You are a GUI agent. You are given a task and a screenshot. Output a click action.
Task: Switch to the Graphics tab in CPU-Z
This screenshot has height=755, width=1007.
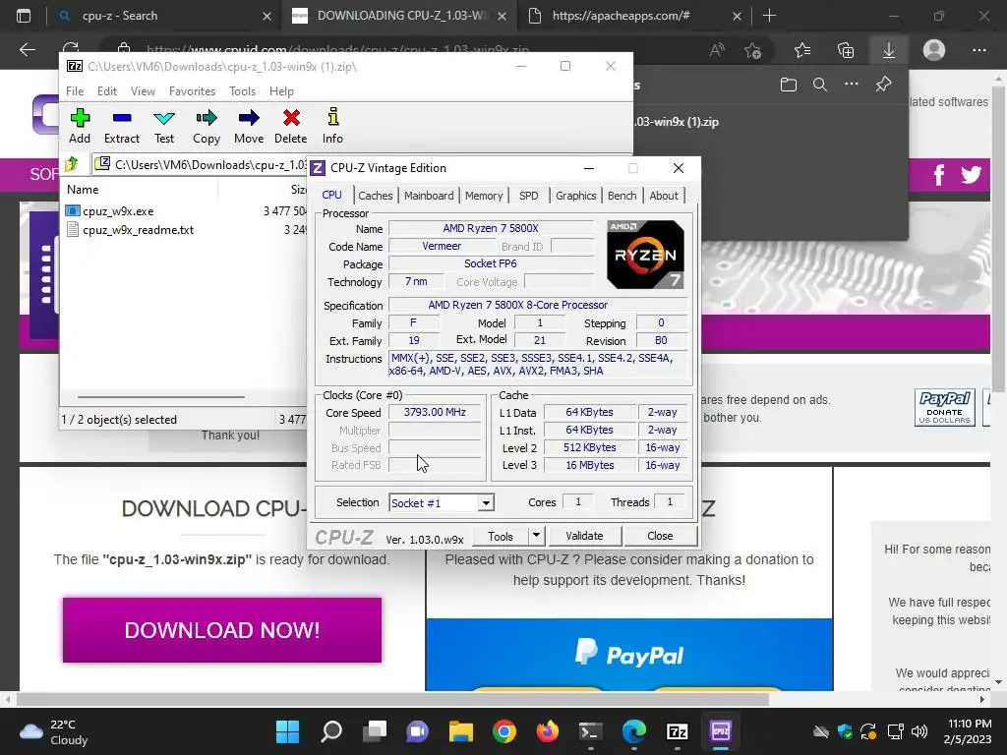click(x=575, y=196)
